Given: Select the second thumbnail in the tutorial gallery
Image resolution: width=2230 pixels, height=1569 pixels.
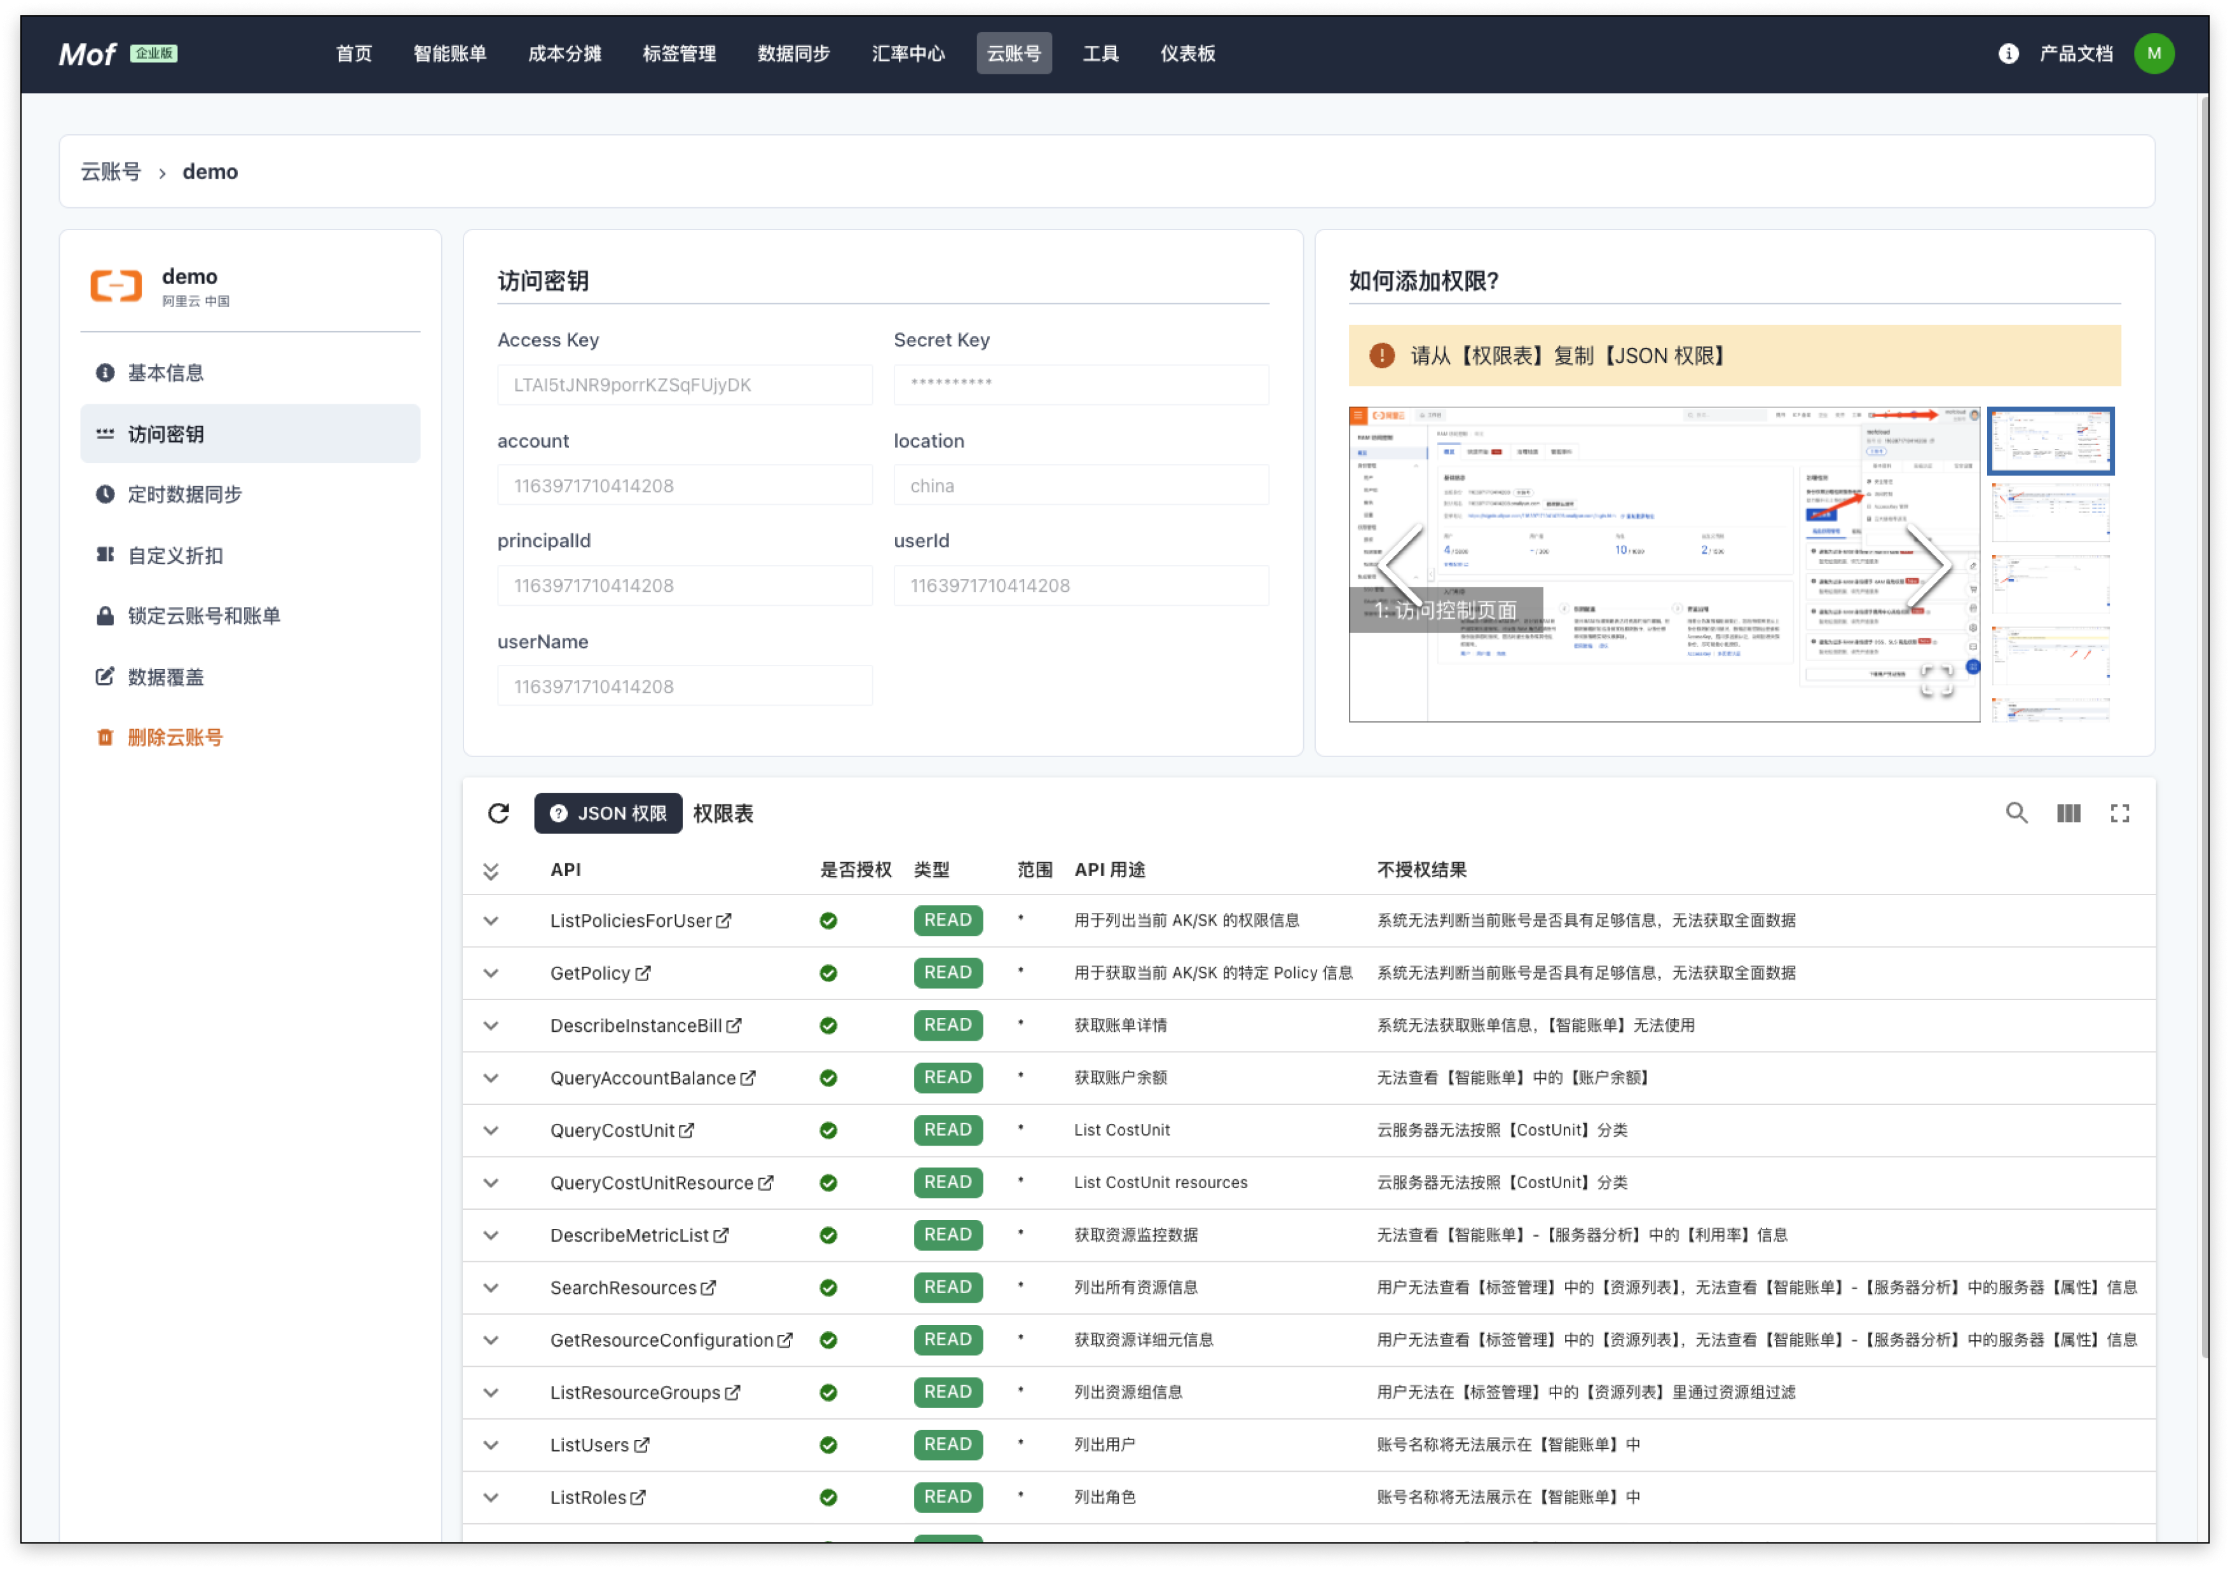Looking at the screenshot, I should pos(2049,511).
